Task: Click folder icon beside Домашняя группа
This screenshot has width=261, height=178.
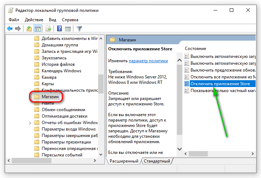Action: pyautogui.click(x=37, y=45)
